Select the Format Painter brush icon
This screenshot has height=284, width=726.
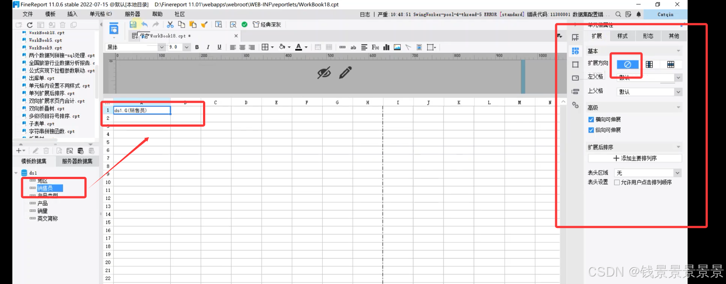point(204,24)
